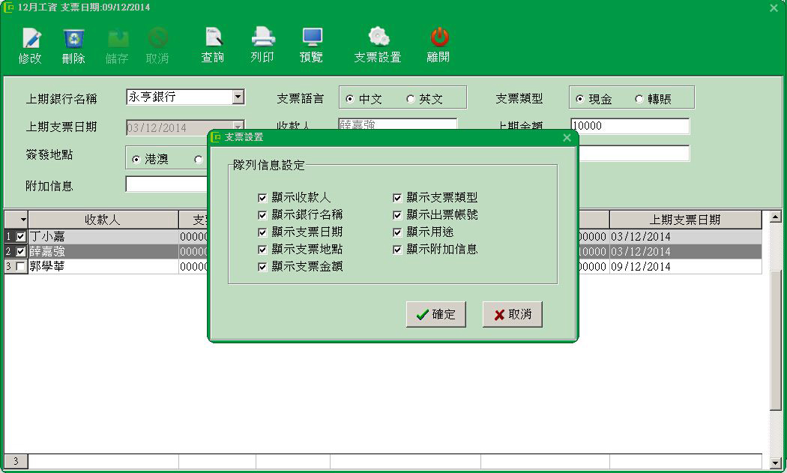Check the row checkbox for 郭學華
The height and width of the screenshot is (473, 787).
(21, 267)
